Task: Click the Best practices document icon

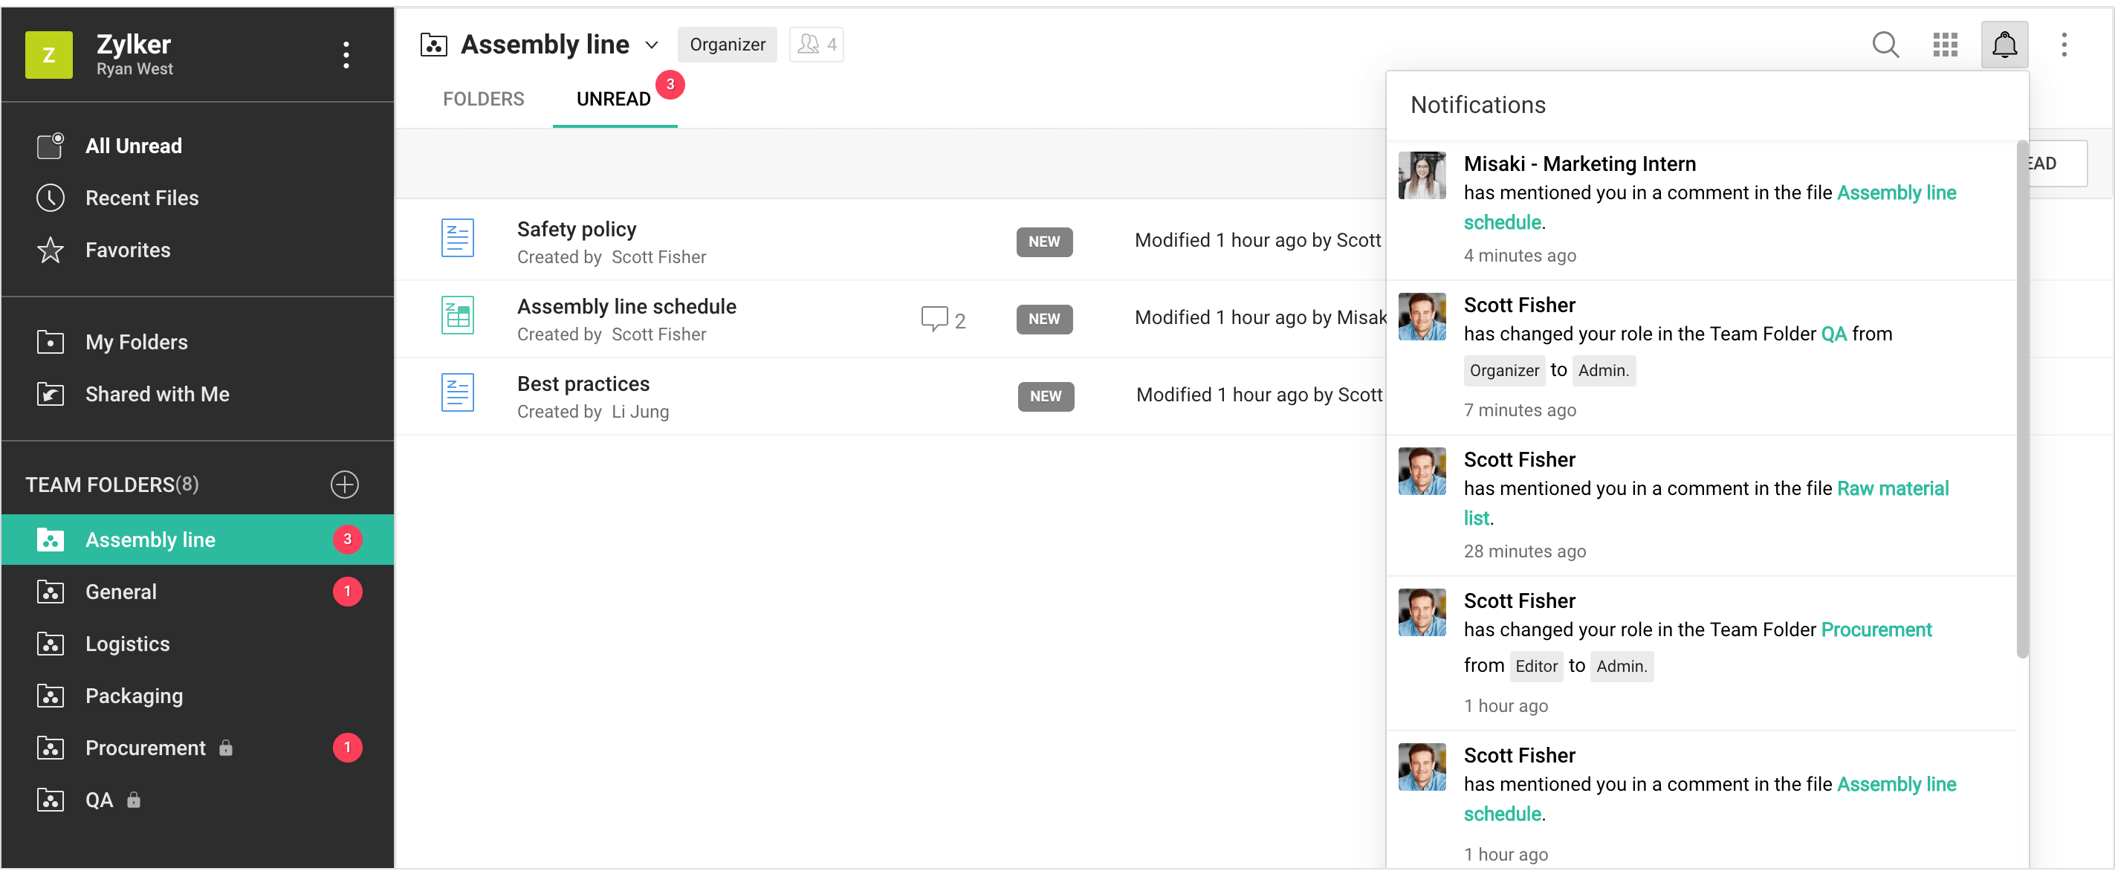Action: (457, 392)
